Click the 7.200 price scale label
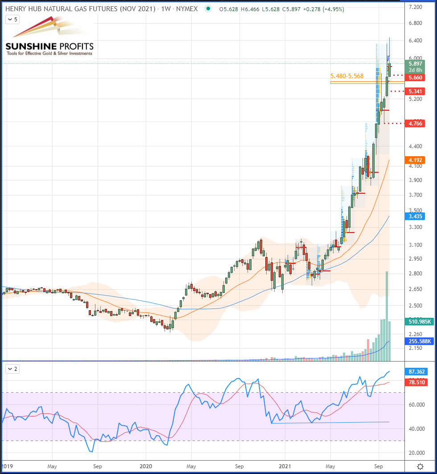 415,7
